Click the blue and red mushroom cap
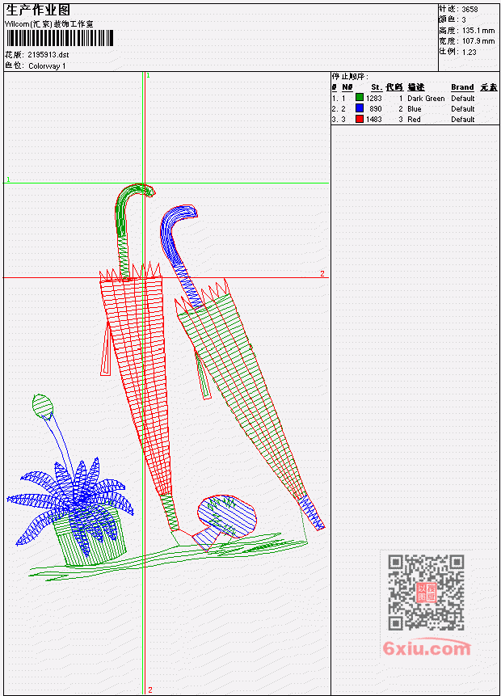This screenshot has height=696, width=501. coord(227,515)
